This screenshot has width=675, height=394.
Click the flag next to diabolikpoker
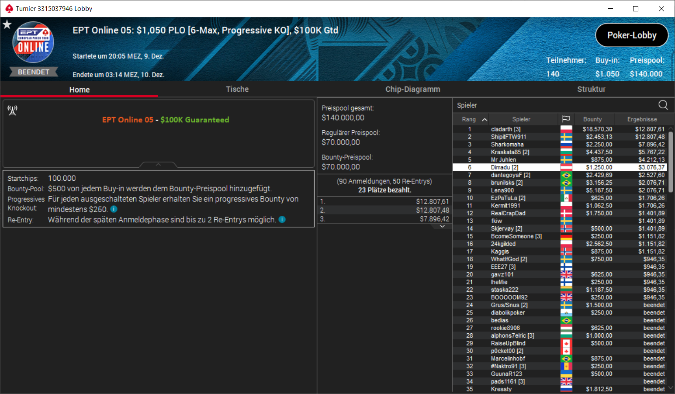pos(566,313)
